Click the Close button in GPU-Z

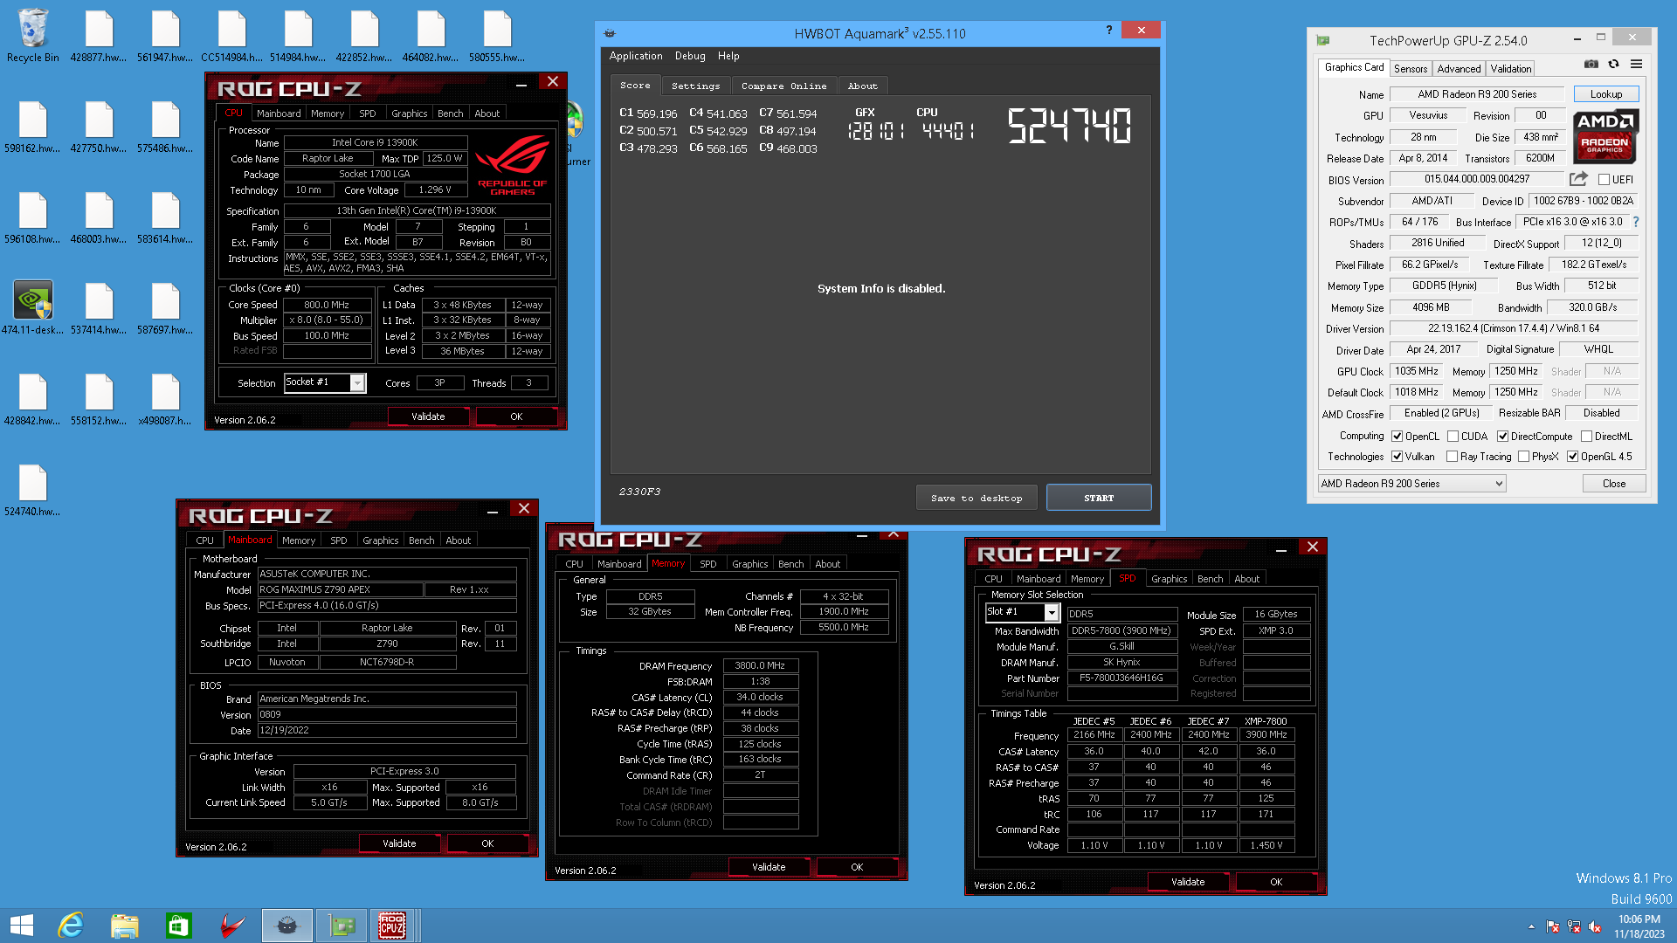1613,484
